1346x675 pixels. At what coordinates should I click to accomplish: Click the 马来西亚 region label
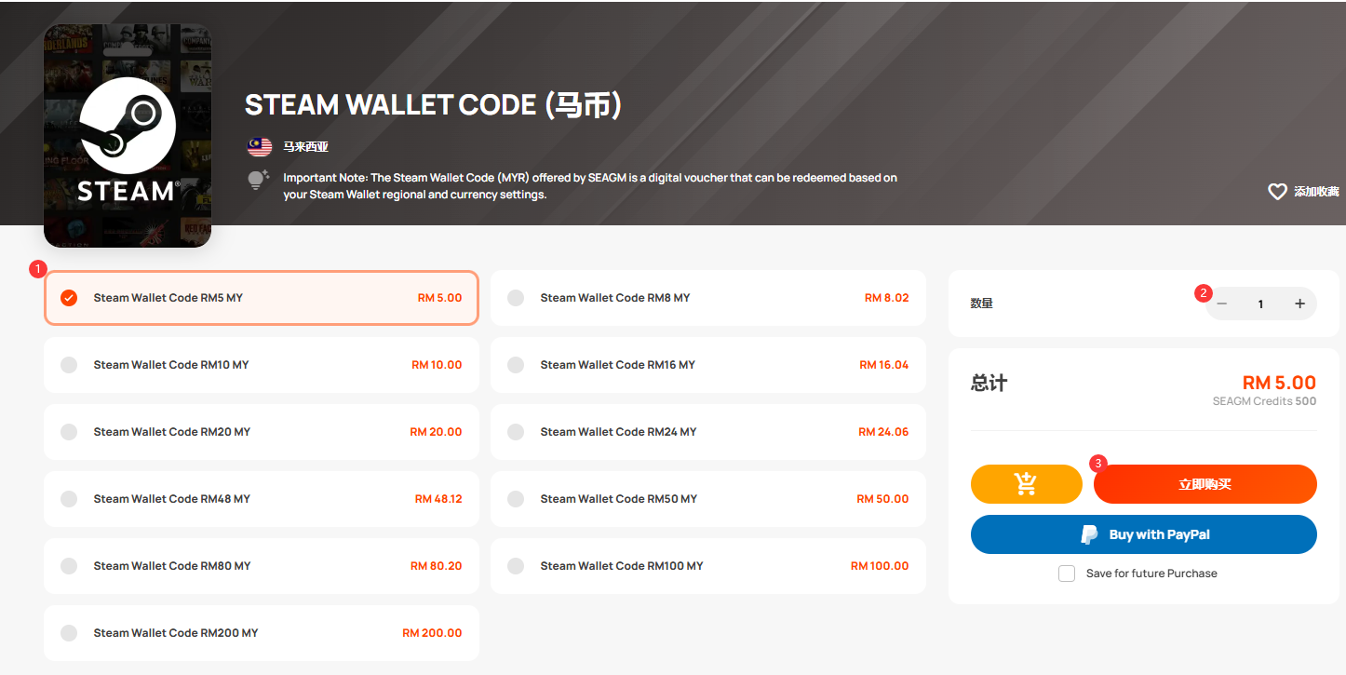click(306, 147)
